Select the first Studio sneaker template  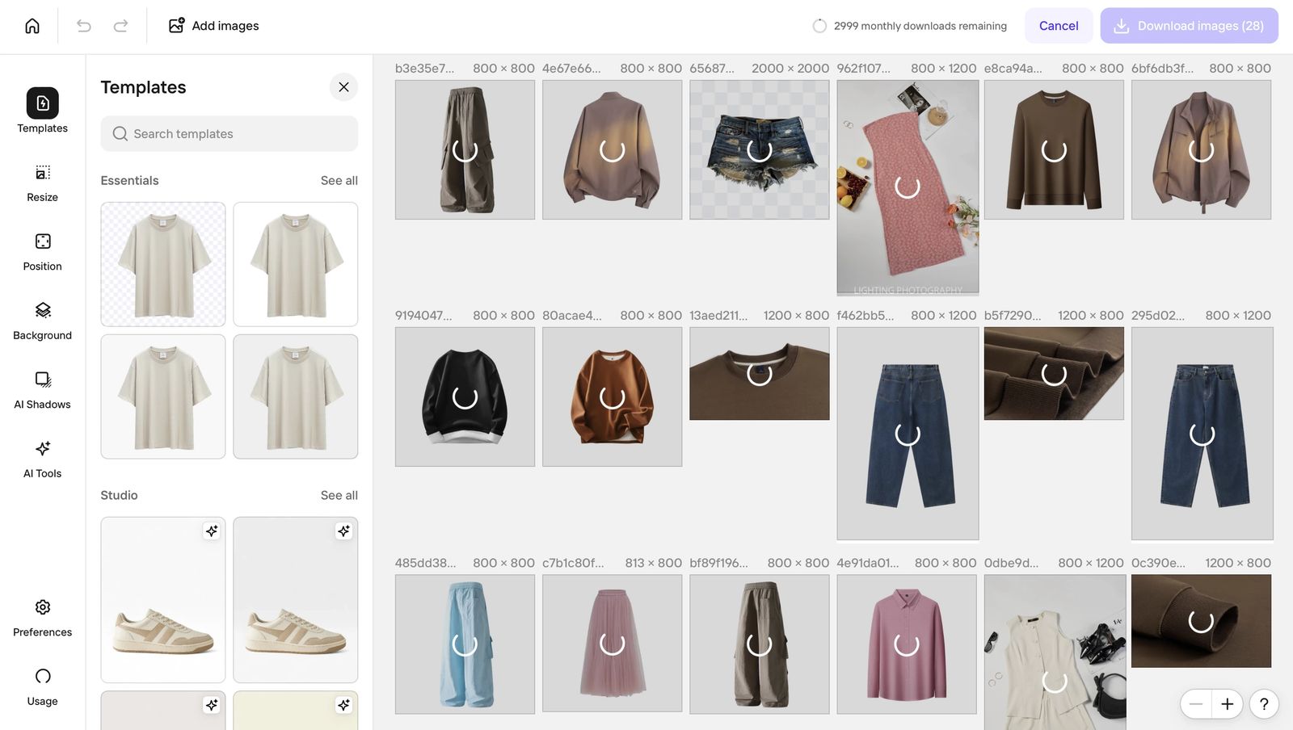pos(163,600)
